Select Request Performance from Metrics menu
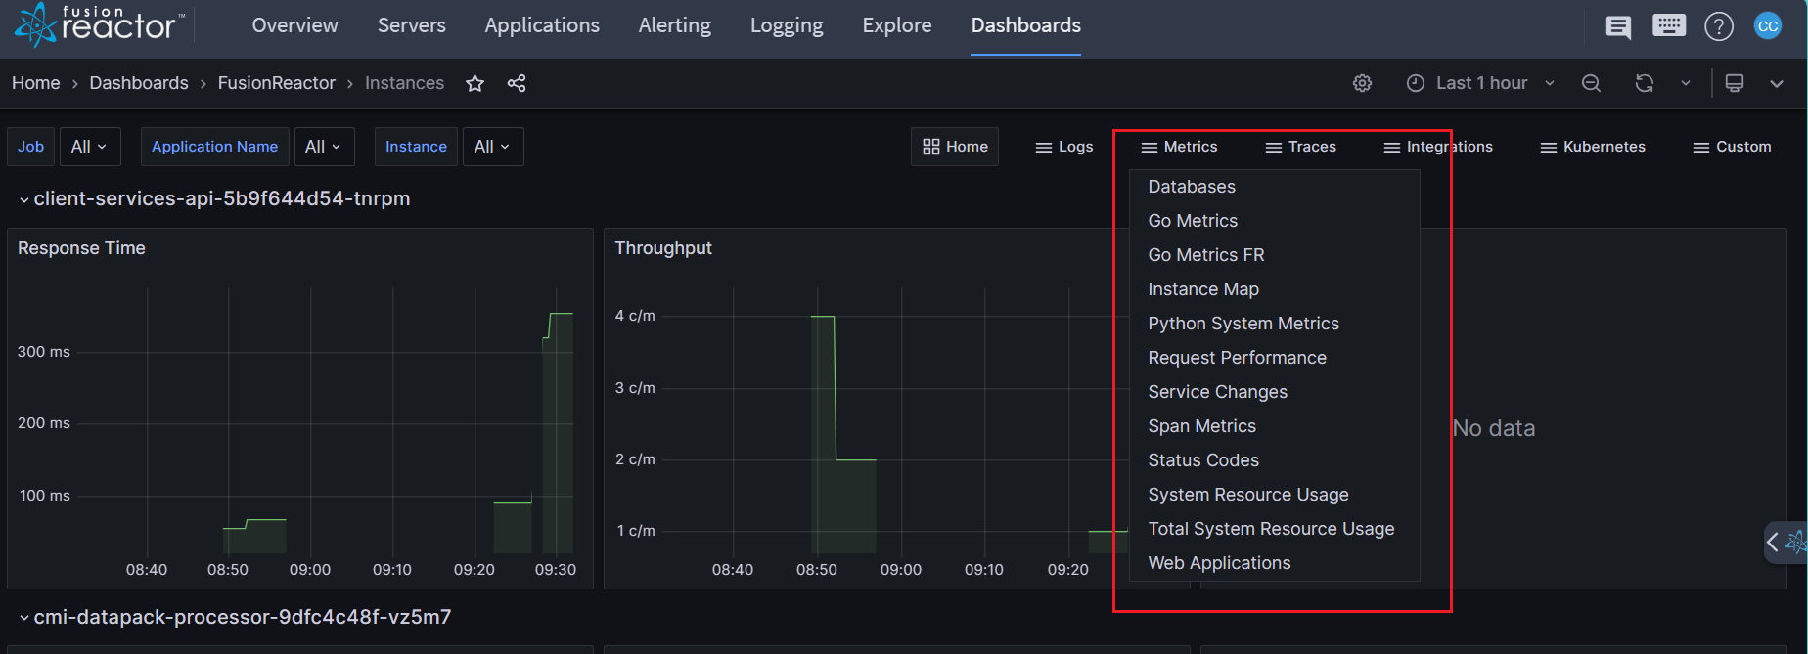The height and width of the screenshot is (654, 1808). [x=1237, y=358]
